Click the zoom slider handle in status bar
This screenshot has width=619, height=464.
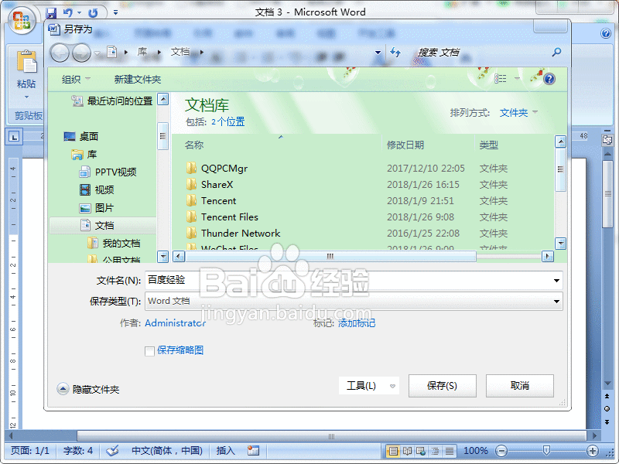pos(546,450)
